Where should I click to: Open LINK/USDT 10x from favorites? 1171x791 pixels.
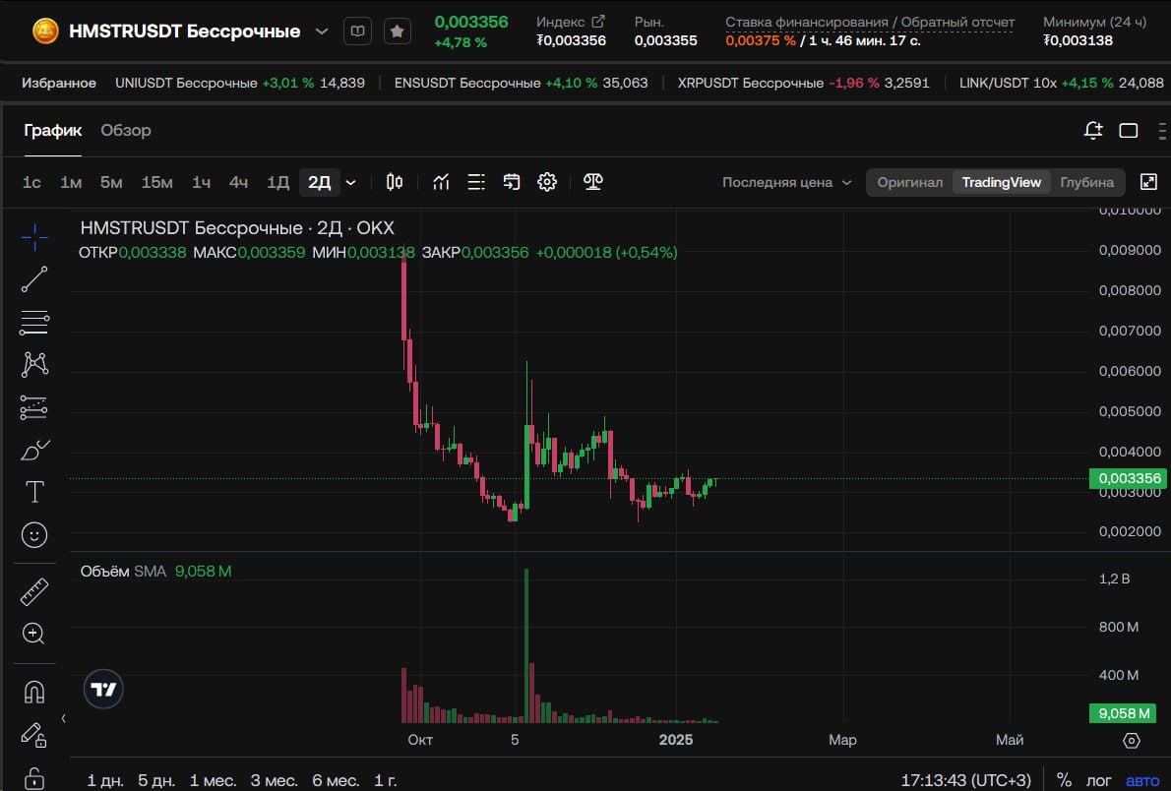pos(1061,83)
